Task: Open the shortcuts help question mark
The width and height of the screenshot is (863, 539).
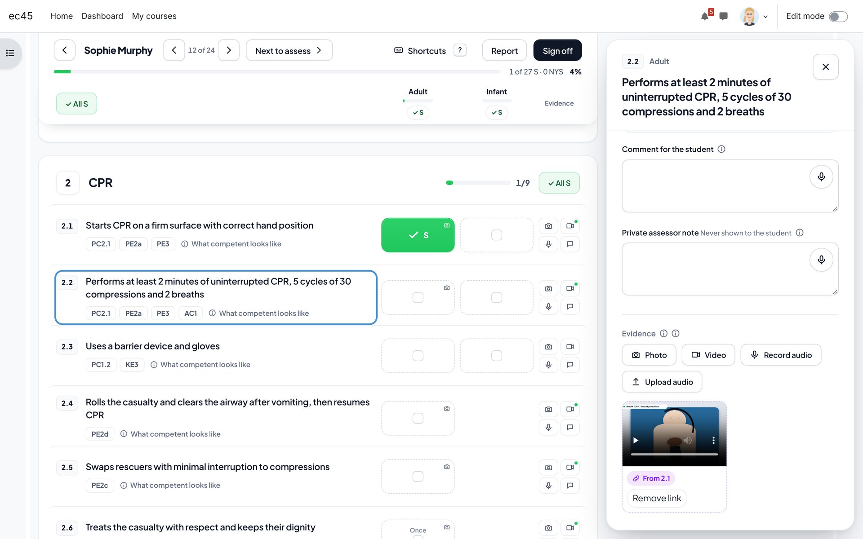Action: point(460,50)
